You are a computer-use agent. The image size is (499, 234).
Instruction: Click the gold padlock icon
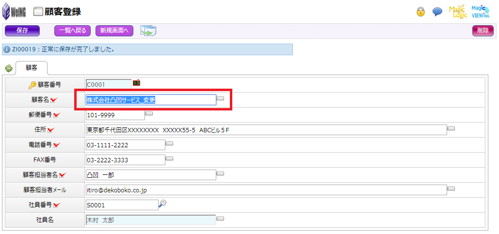click(x=421, y=12)
